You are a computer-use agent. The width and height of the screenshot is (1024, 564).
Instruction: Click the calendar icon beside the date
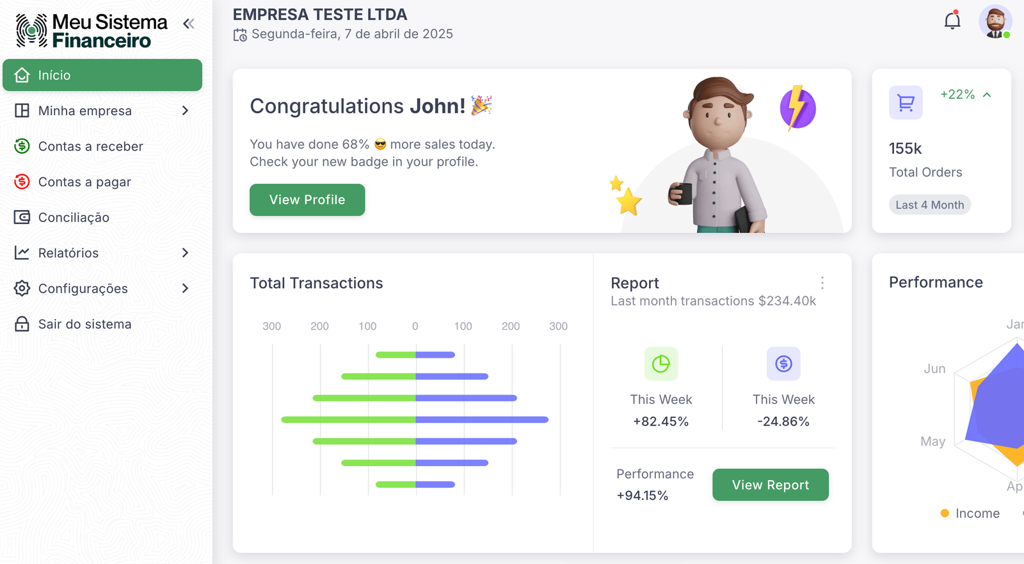pos(240,35)
